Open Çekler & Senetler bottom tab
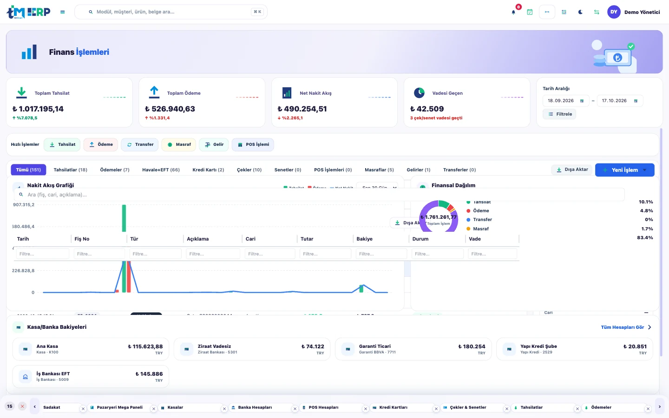The width and height of the screenshot is (669, 418). 468,408
